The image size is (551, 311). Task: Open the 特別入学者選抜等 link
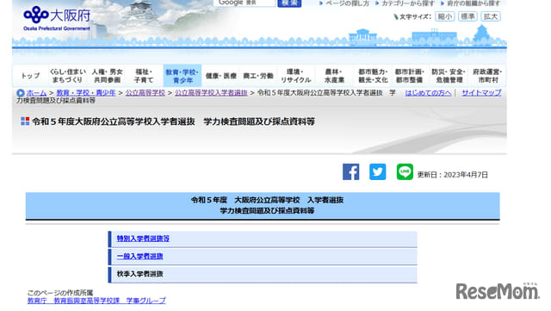[143, 239]
